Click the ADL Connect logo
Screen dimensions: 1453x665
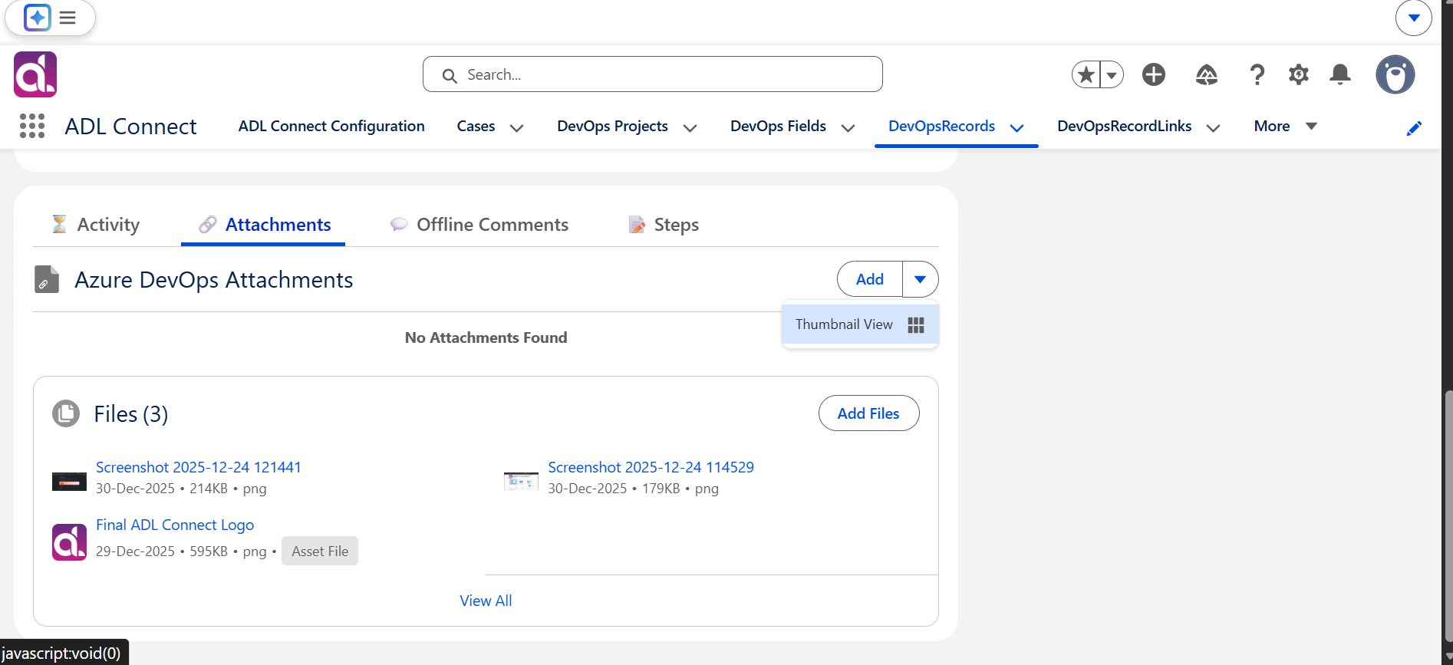(x=35, y=74)
